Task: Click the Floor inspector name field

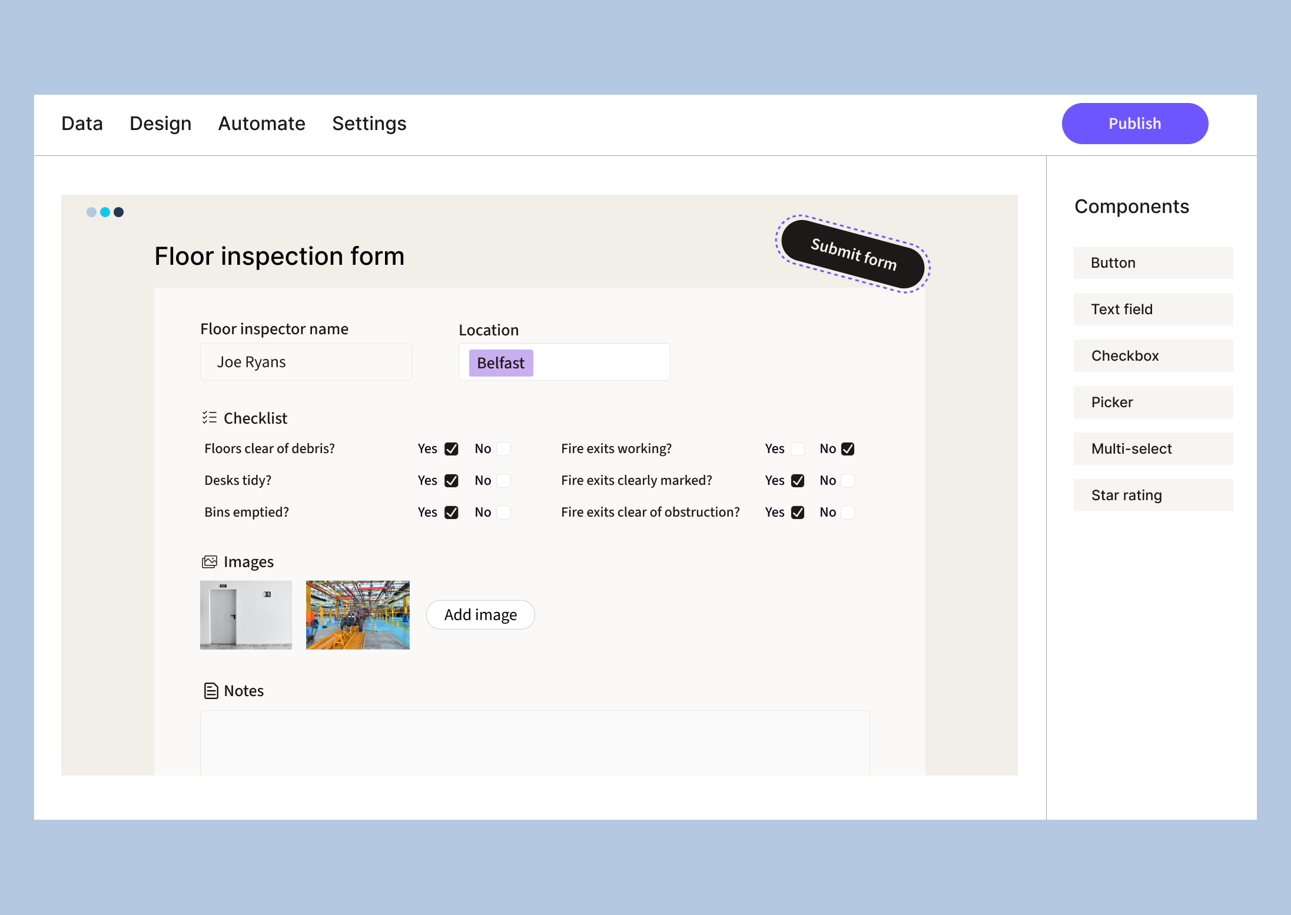Action: pyautogui.click(x=306, y=362)
